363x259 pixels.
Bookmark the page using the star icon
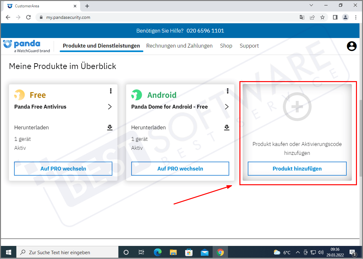click(x=322, y=17)
